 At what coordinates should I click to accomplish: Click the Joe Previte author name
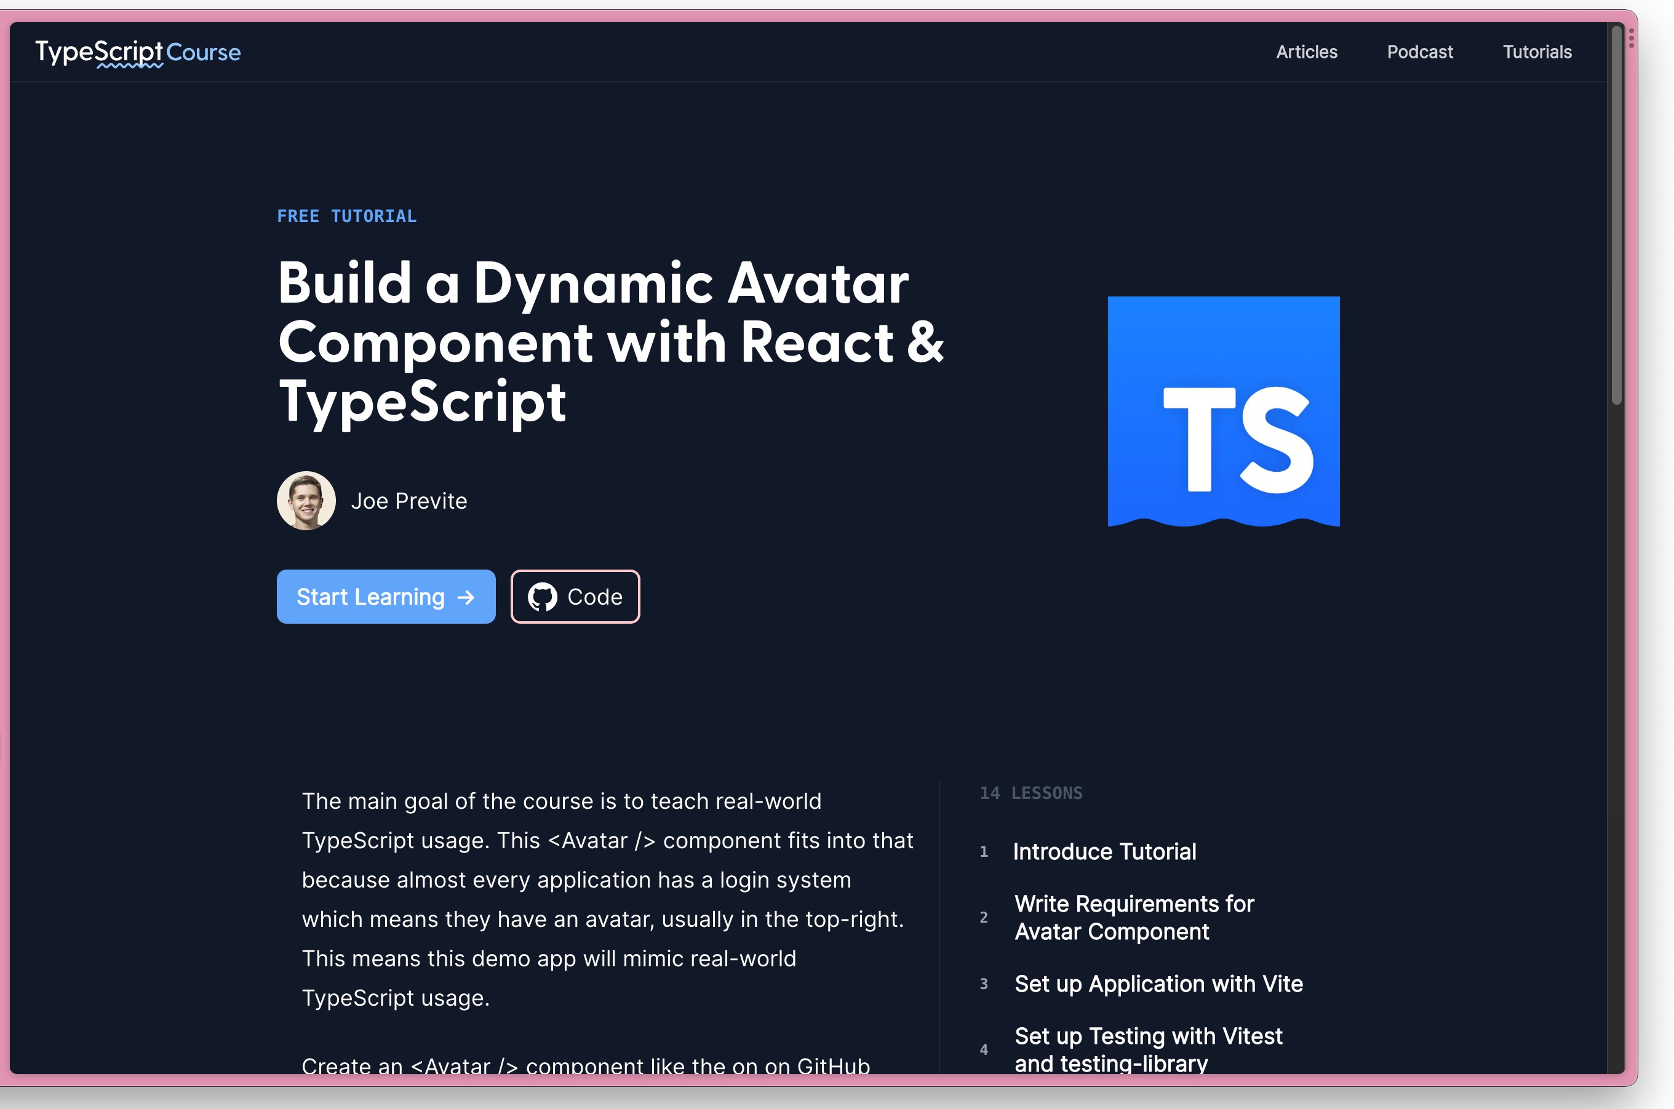(x=409, y=501)
